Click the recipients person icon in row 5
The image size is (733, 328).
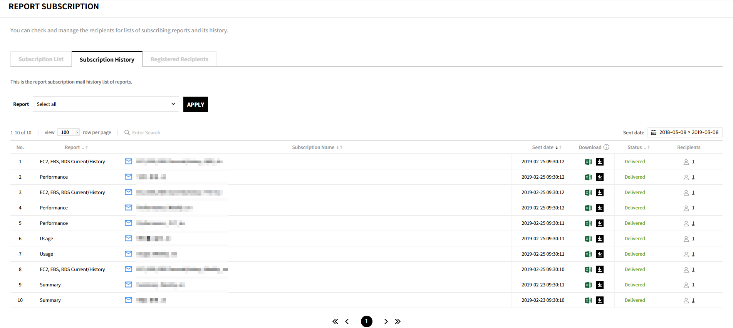click(x=686, y=224)
